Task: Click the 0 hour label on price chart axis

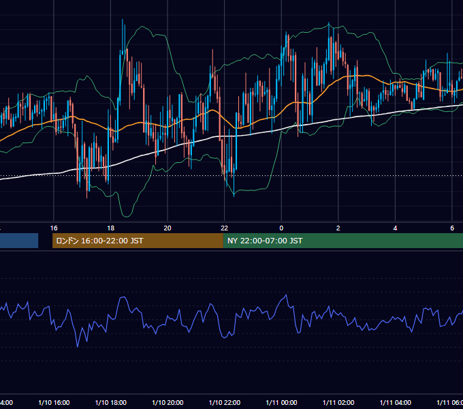Action: (281, 228)
